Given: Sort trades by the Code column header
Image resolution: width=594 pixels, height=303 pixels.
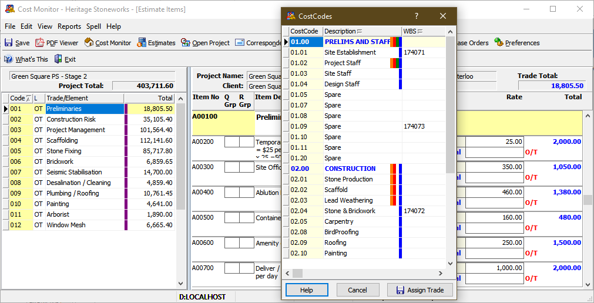Looking at the screenshot, I should click(21, 98).
